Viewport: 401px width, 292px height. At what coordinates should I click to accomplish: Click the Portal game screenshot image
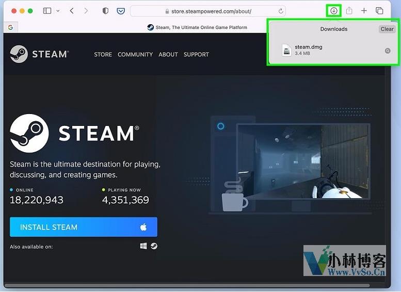pos(303,161)
